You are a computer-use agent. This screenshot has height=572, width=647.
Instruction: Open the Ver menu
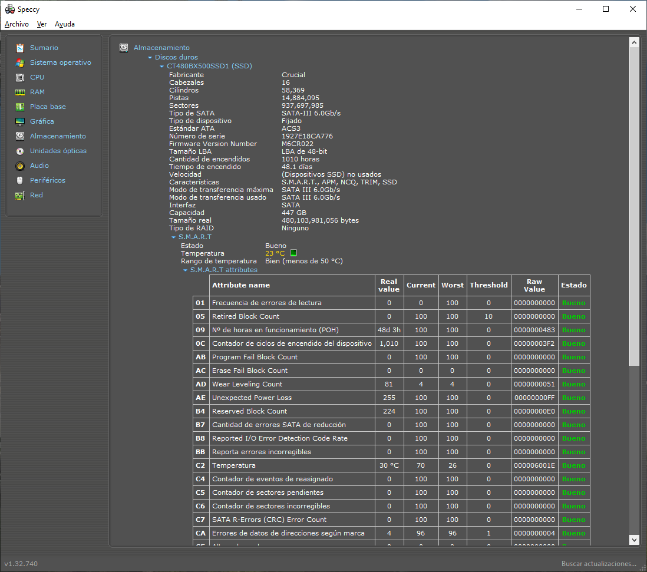pos(41,24)
